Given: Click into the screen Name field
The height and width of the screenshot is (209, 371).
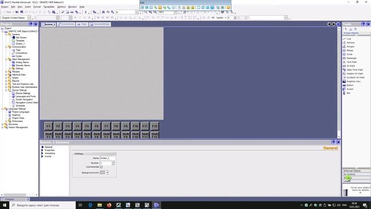Looking at the screenshot, I should (107, 158).
